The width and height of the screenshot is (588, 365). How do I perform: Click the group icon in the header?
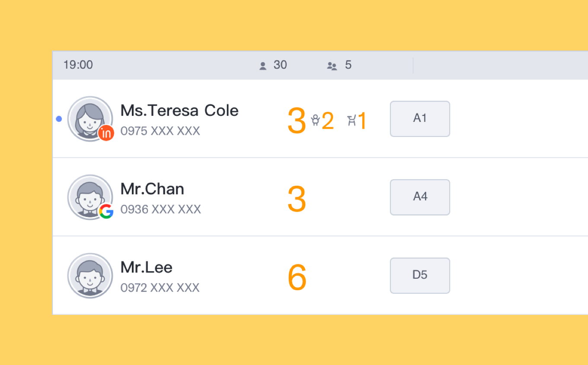(332, 66)
